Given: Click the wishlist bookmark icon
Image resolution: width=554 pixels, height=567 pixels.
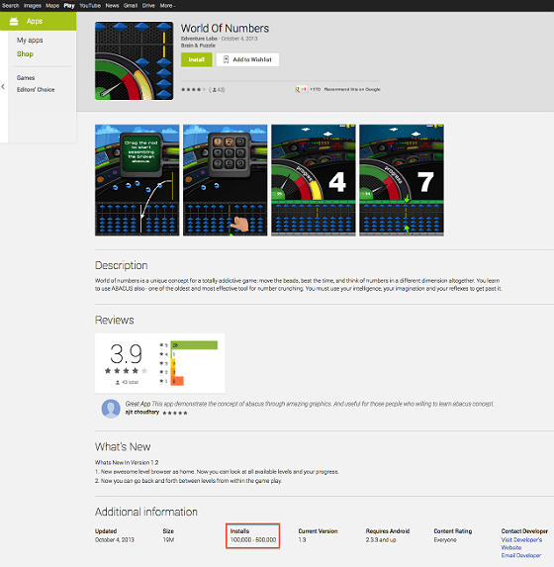Looking at the screenshot, I should click(226, 59).
